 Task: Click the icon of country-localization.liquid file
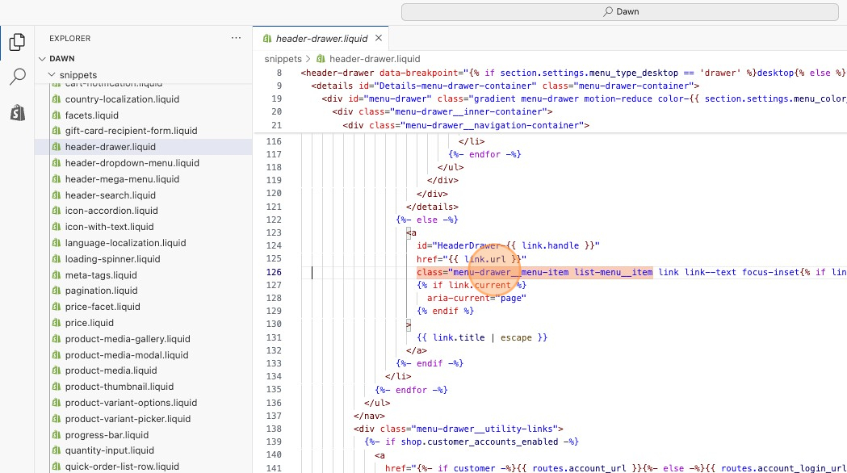[x=57, y=99]
